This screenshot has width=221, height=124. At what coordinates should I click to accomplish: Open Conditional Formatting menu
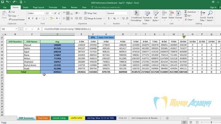pos(136,16)
